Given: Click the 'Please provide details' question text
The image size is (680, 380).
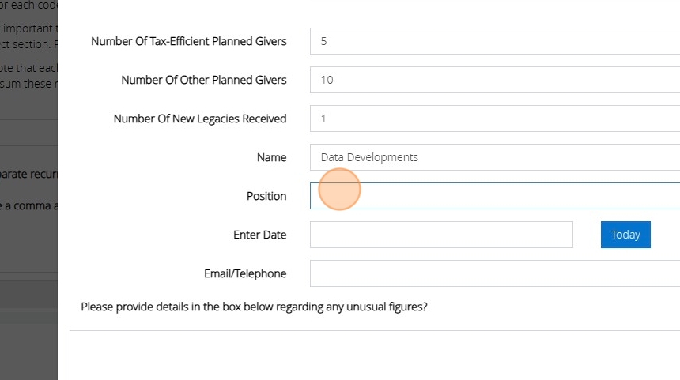Looking at the screenshot, I should point(254,307).
